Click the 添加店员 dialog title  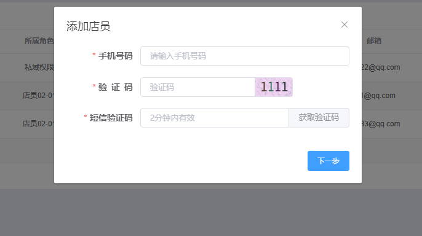point(89,26)
